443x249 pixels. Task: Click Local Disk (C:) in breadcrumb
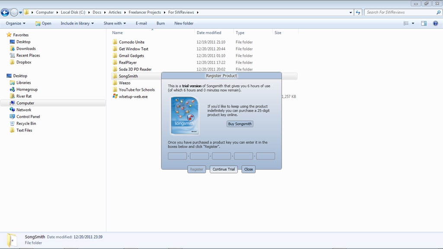(x=73, y=13)
